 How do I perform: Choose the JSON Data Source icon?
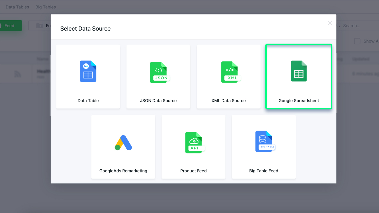click(160, 72)
